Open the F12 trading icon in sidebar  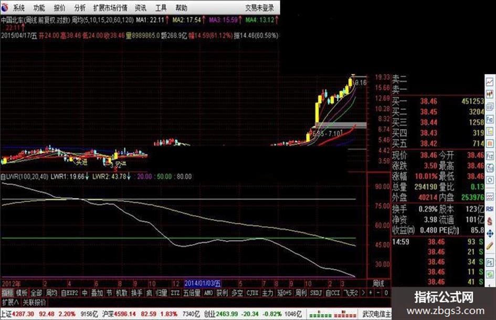tap(490, 156)
